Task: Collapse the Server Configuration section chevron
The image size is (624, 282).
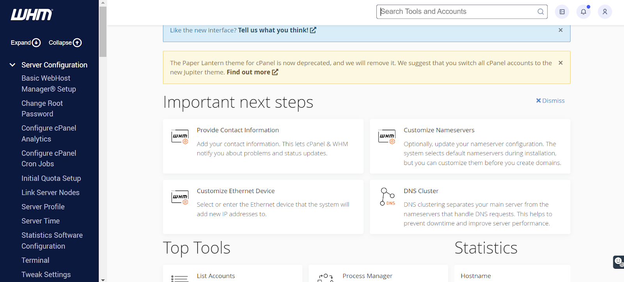Action: [12, 65]
